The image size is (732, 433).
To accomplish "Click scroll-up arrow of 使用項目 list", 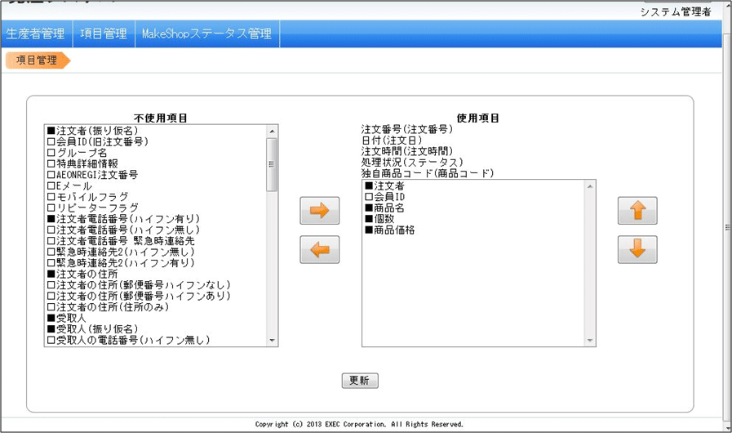I will click(590, 186).
